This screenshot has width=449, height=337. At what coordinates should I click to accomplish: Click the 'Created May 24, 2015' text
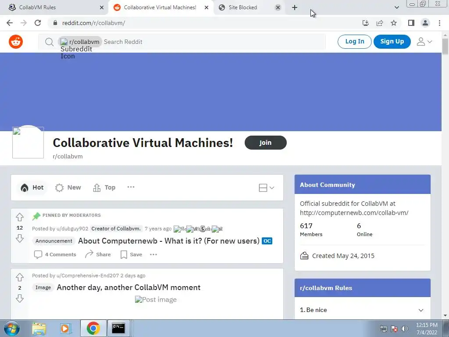point(343,256)
